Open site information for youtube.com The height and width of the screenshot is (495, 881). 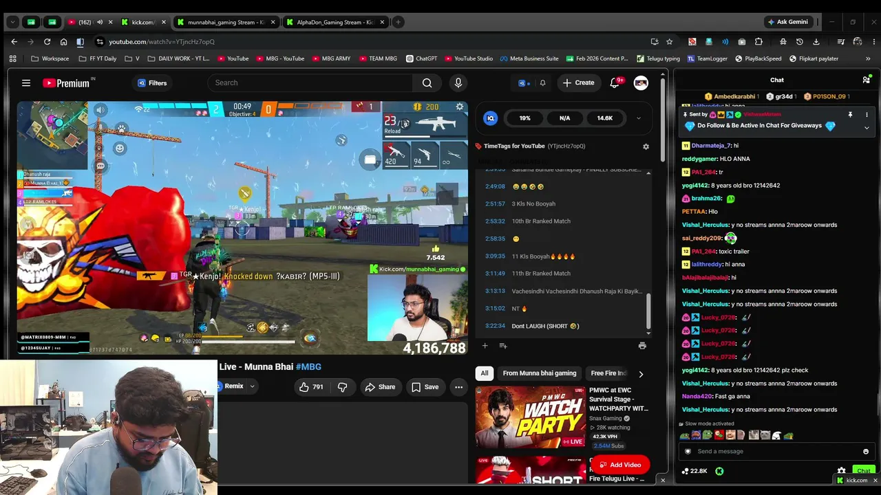tap(100, 42)
